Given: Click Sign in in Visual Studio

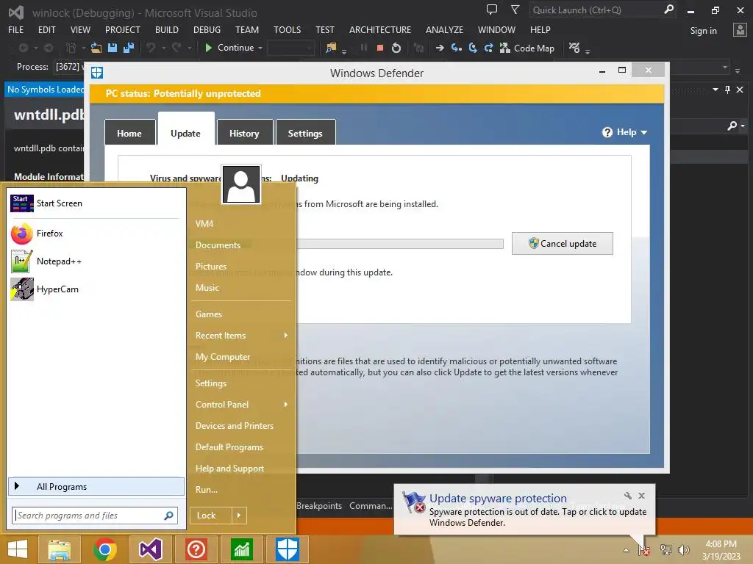Looking at the screenshot, I should pos(704,31).
